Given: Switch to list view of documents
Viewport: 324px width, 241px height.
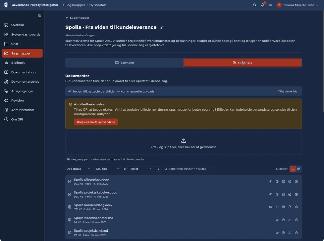Looking at the screenshot, I should [293, 169].
